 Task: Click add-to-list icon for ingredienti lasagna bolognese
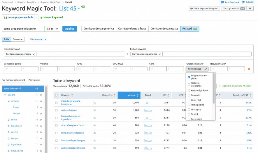coord(95,103)
